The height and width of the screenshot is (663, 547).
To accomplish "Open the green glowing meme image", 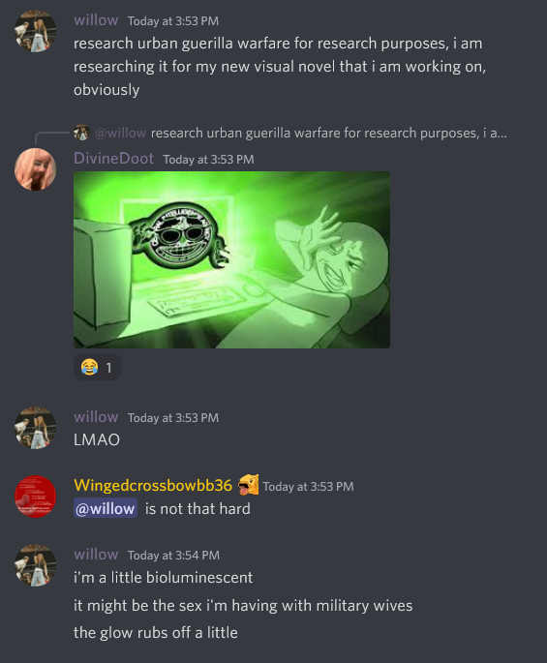I will [231, 259].
